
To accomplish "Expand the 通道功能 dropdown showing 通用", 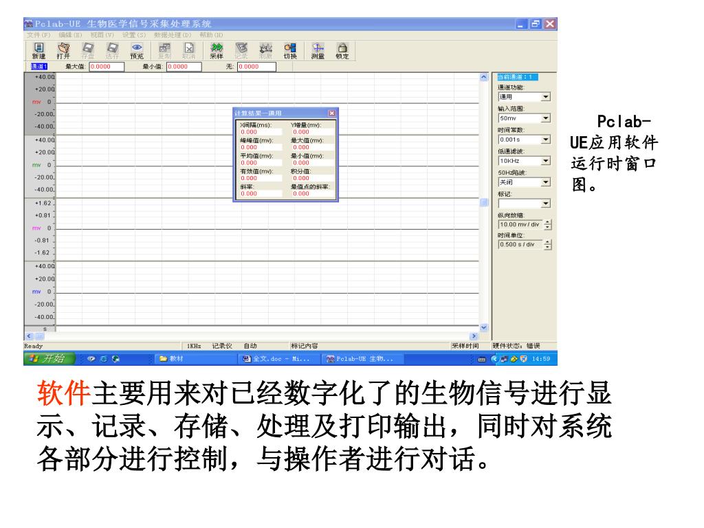I will pyautogui.click(x=545, y=97).
